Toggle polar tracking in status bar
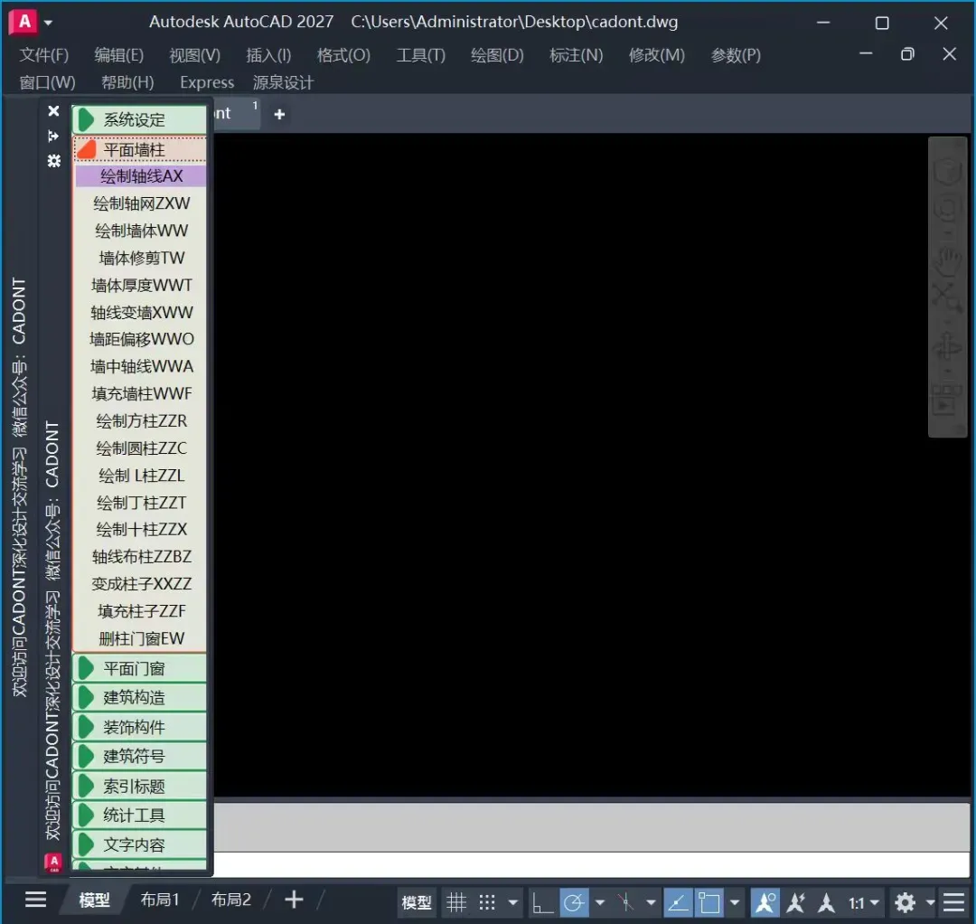The width and height of the screenshot is (976, 924). click(x=574, y=901)
